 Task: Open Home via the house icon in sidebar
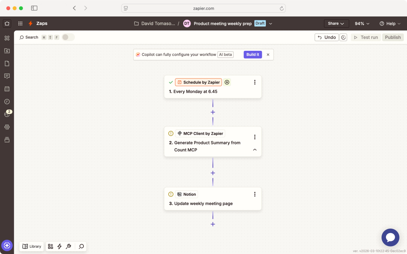pos(7,23)
